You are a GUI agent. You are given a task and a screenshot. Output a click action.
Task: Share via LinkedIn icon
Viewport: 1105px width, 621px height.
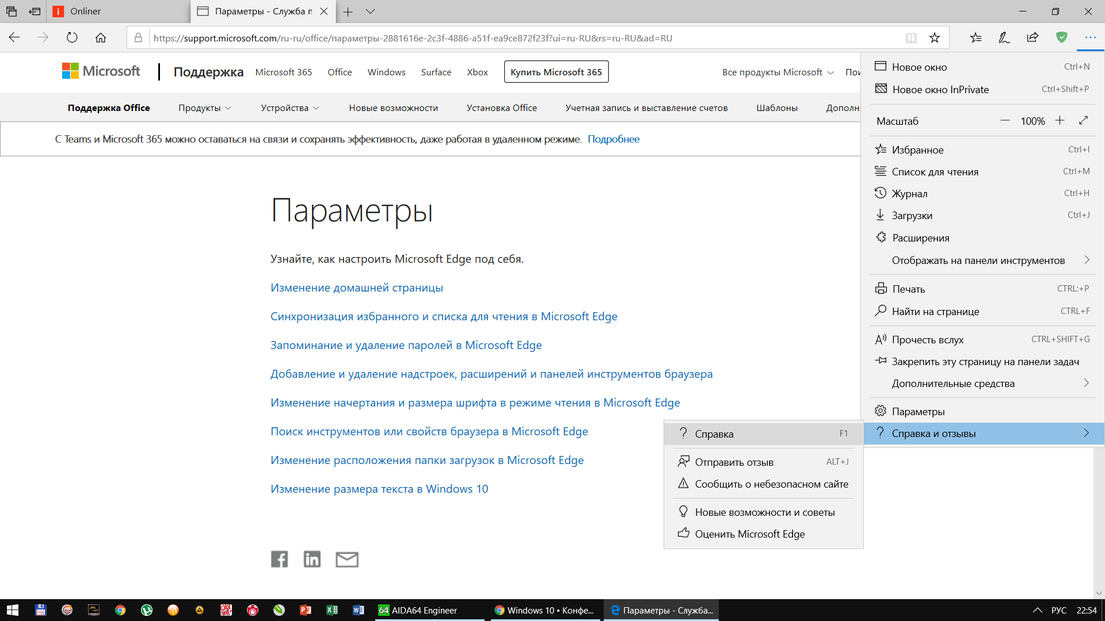[312, 559]
